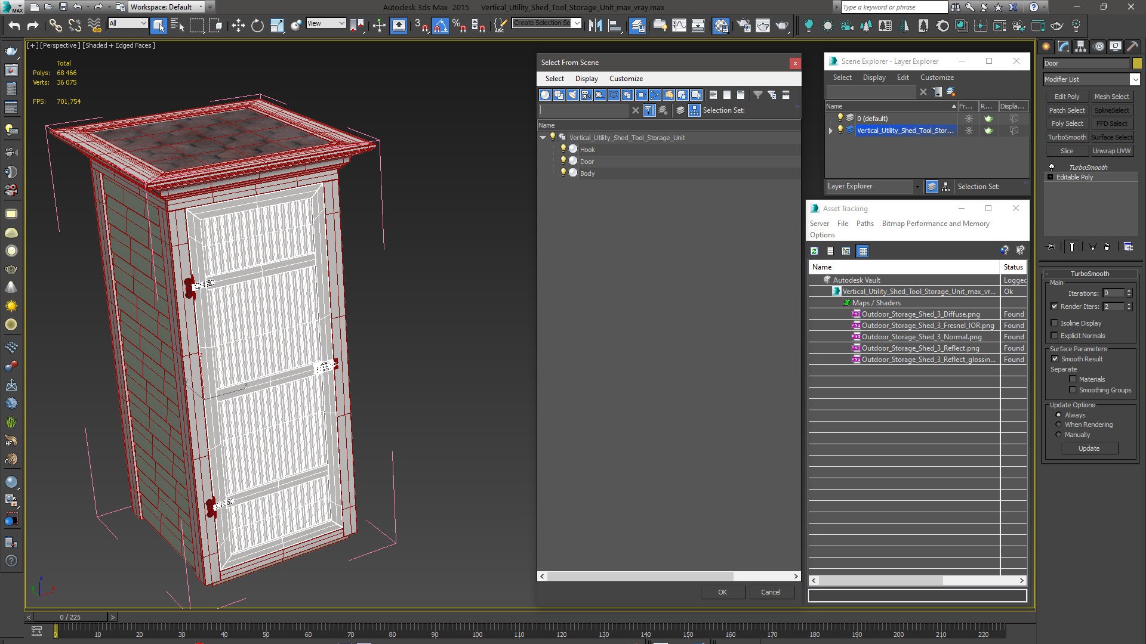
Task: Switch to the Modify command panel tab
Action: (x=1064, y=47)
